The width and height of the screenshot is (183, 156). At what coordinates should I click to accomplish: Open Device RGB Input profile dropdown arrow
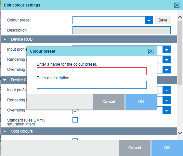[x=166, y=50]
